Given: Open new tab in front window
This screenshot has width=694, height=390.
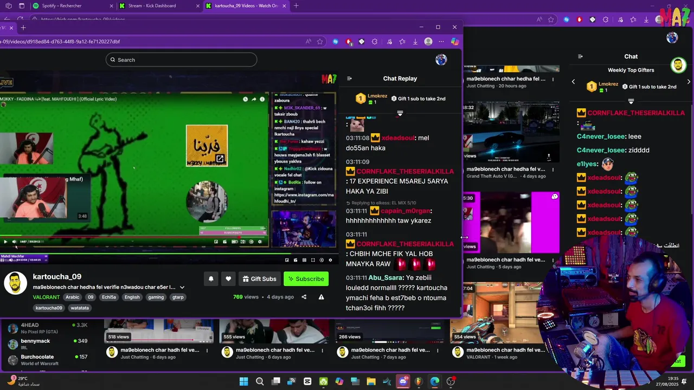Looking at the screenshot, I should point(23,28).
